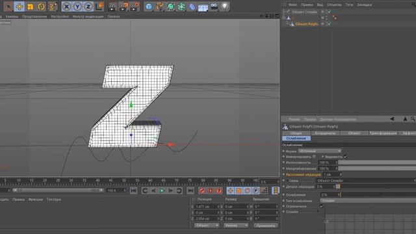Switch to the 'Общие' attribute tab

[x=296, y=133]
